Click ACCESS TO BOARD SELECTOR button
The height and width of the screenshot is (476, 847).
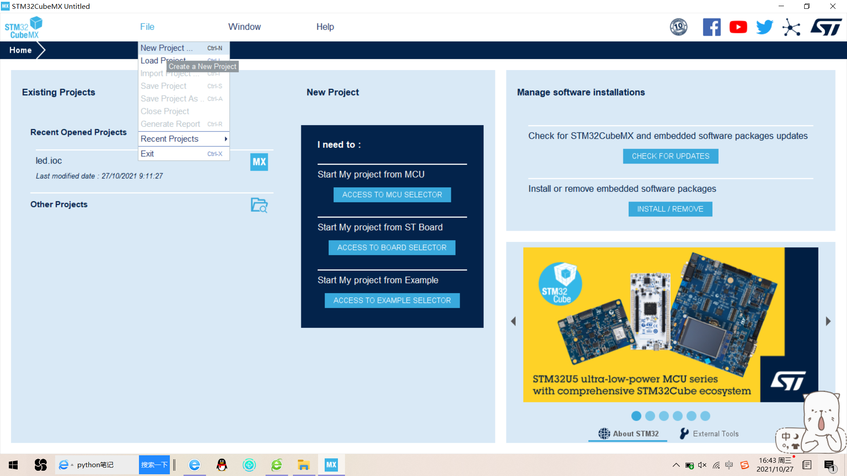point(392,248)
